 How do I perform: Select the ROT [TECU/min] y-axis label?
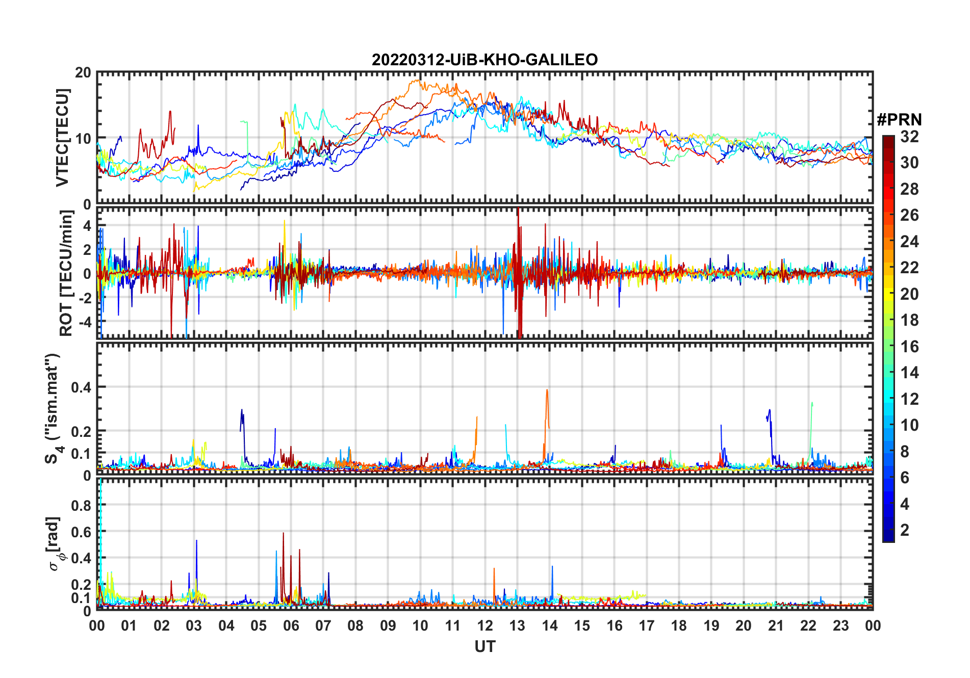click(66, 273)
